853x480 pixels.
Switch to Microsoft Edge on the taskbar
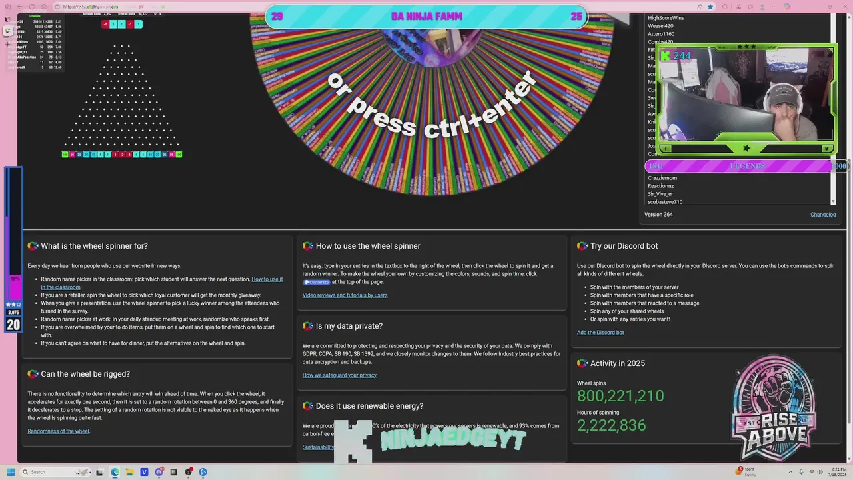pos(115,472)
